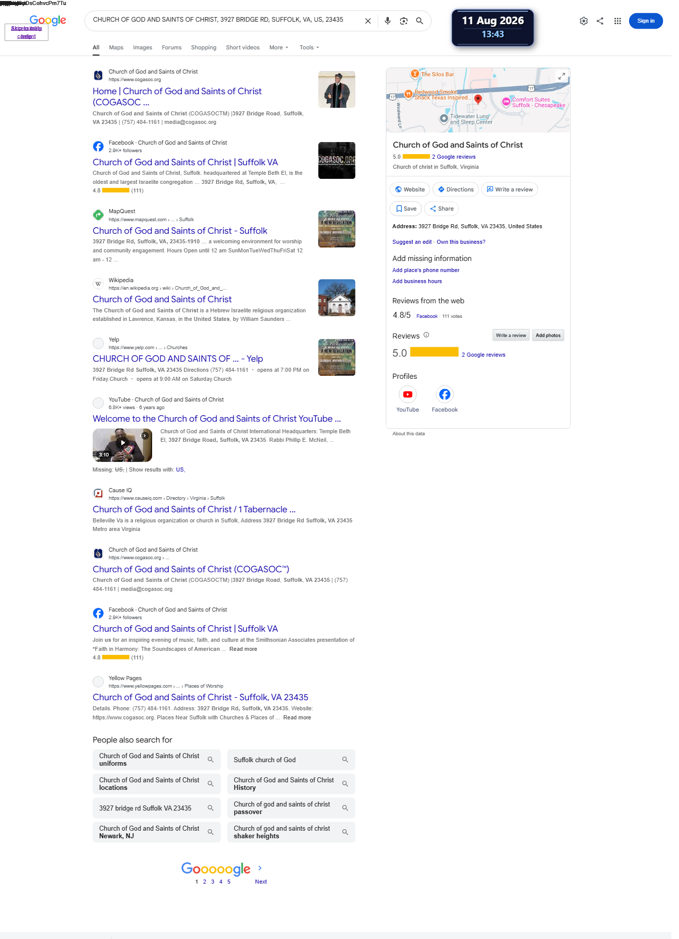Select '3927 bridge rd Suffolk VA 23435' suggestion
The image size is (679, 939).
pyautogui.click(x=157, y=808)
